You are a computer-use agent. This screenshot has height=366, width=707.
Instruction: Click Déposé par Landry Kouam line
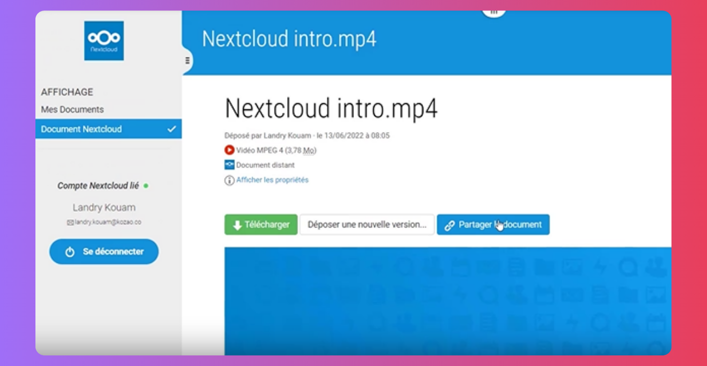click(x=307, y=135)
